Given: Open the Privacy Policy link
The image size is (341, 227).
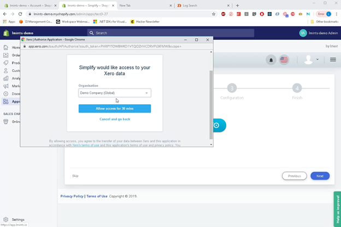Looking at the screenshot, I should coord(72,196).
